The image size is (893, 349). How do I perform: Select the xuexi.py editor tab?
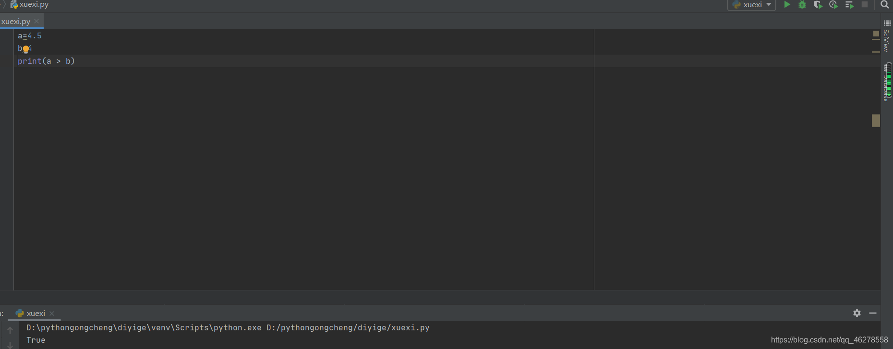[x=16, y=21]
